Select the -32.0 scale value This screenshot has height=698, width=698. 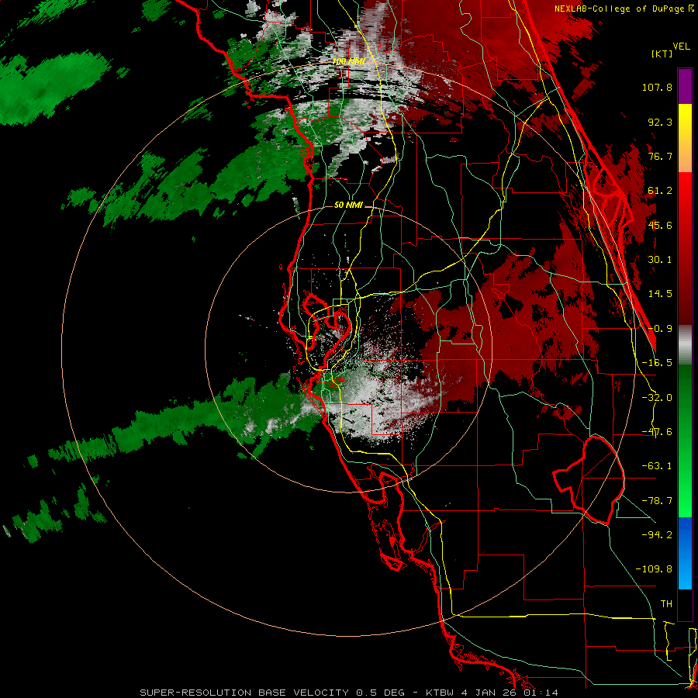click(x=657, y=398)
